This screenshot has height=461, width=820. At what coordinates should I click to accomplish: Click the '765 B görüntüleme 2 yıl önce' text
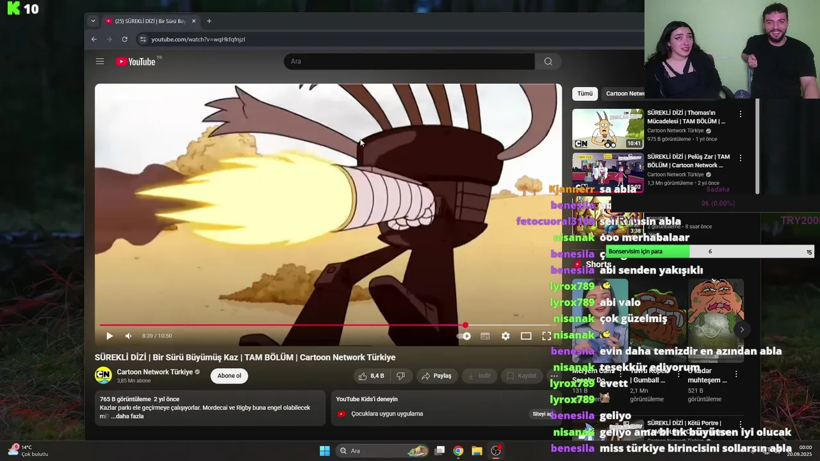(140, 400)
